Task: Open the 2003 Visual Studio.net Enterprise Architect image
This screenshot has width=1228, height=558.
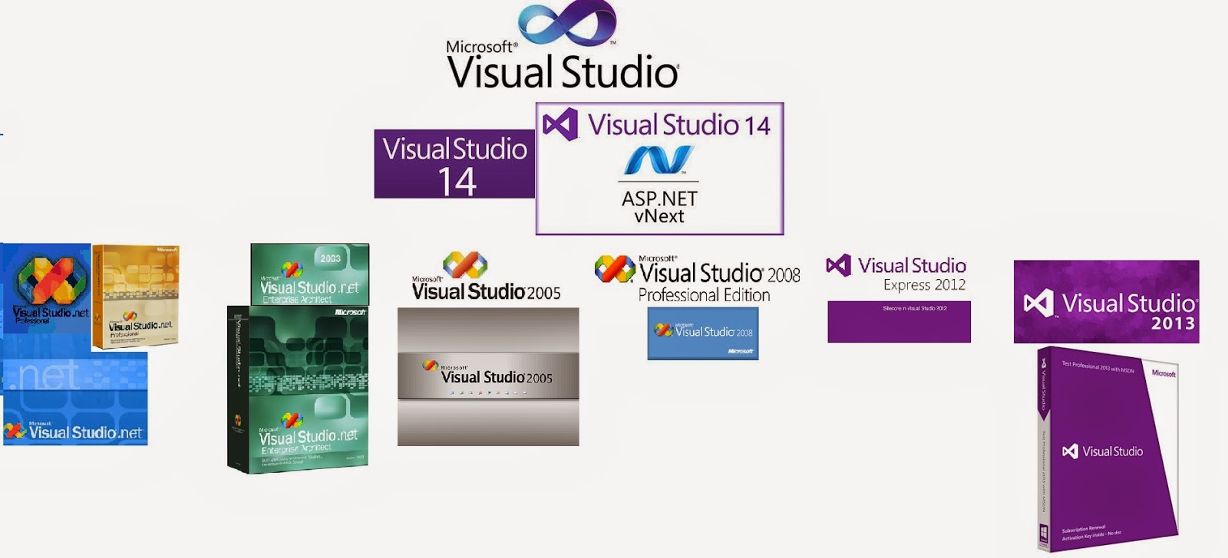Action: point(310,274)
